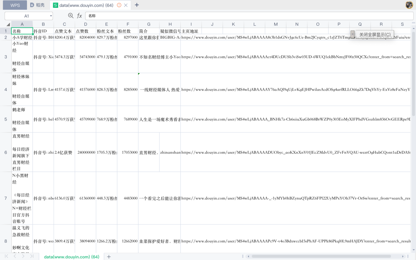Select column header M
The width and height of the screenshot is (416, 260).
[x=276, y=24]
